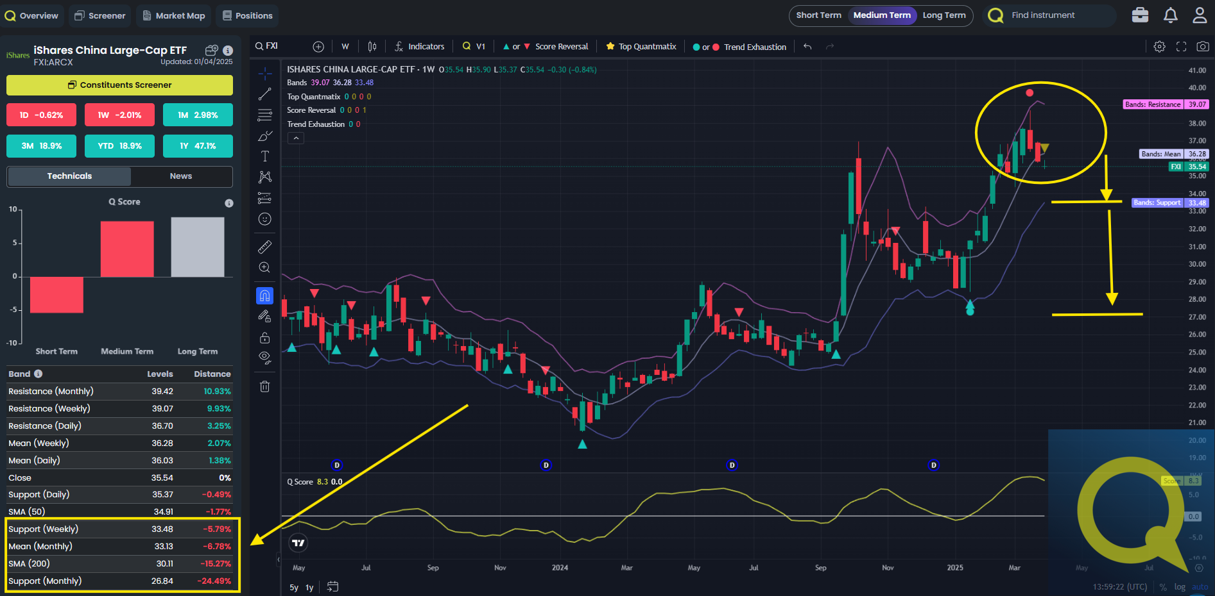
Task: Take a chart snapshot with camera icon
Action: (x=1203, y=46)
